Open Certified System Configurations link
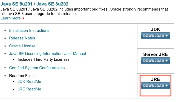 tap(37, 68)
